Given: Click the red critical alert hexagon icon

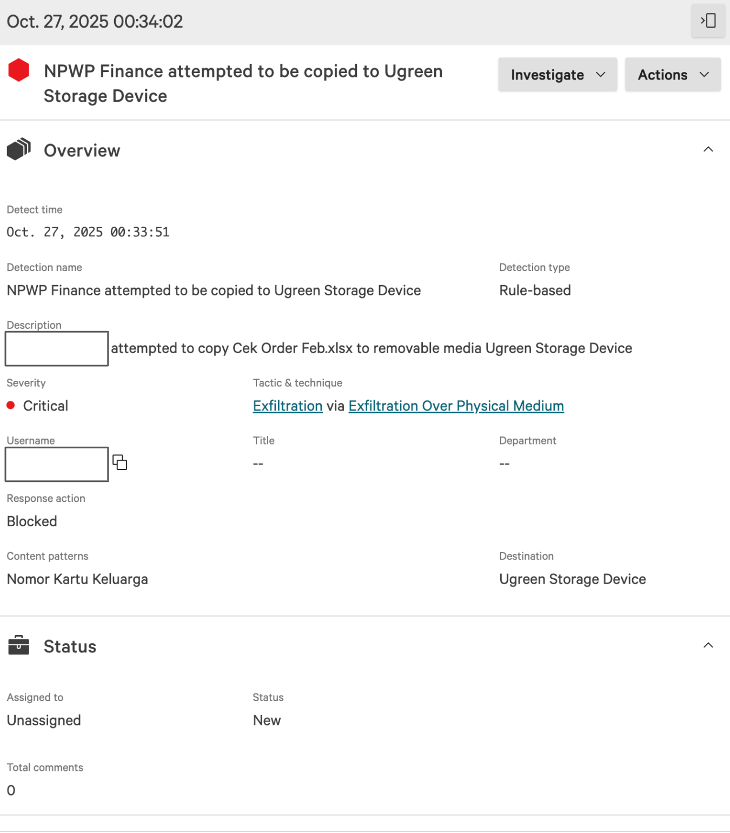Looking at the screenshot, I should (x=19, y=70).
